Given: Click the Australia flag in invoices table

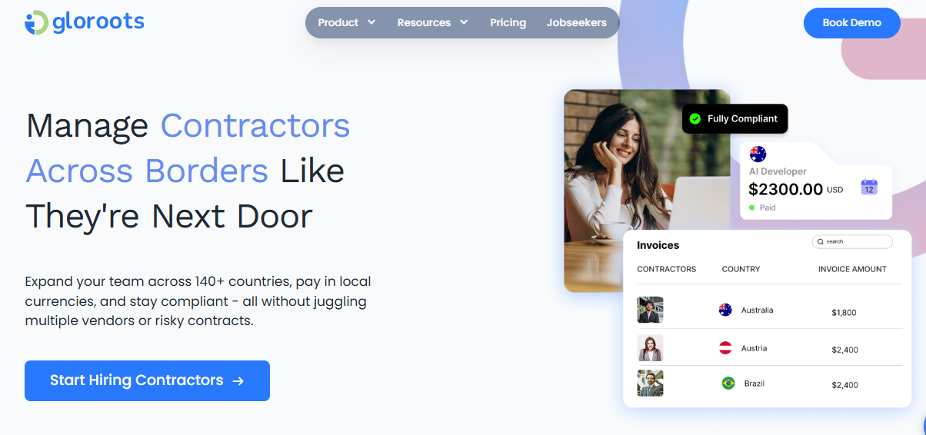Looking at the screenshot, I should (x=725, y=310).
